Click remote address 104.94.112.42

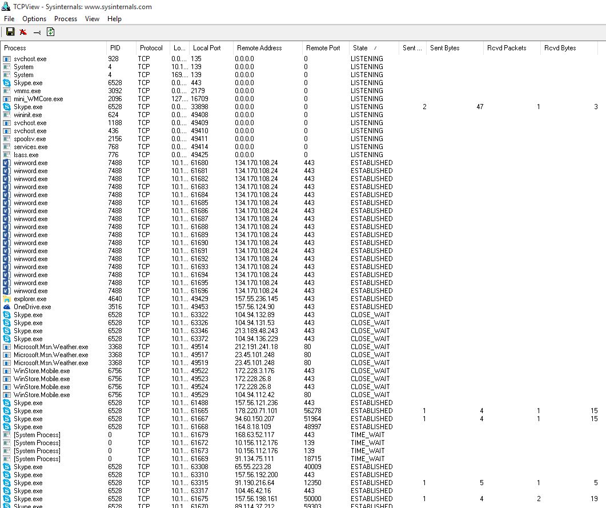pos(255,395)
